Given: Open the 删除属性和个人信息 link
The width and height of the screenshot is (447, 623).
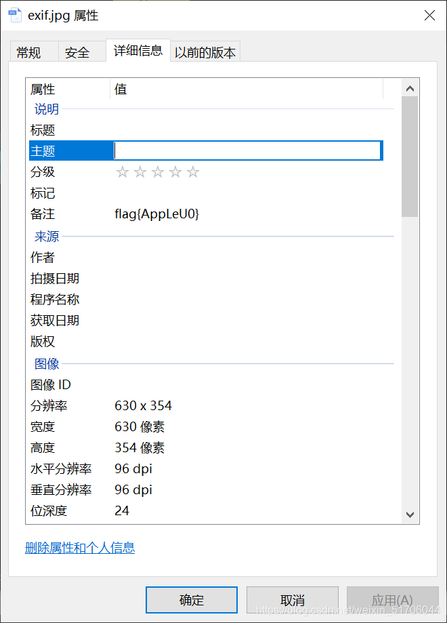Looking at the screenshot, I should [x=79, y=548].
